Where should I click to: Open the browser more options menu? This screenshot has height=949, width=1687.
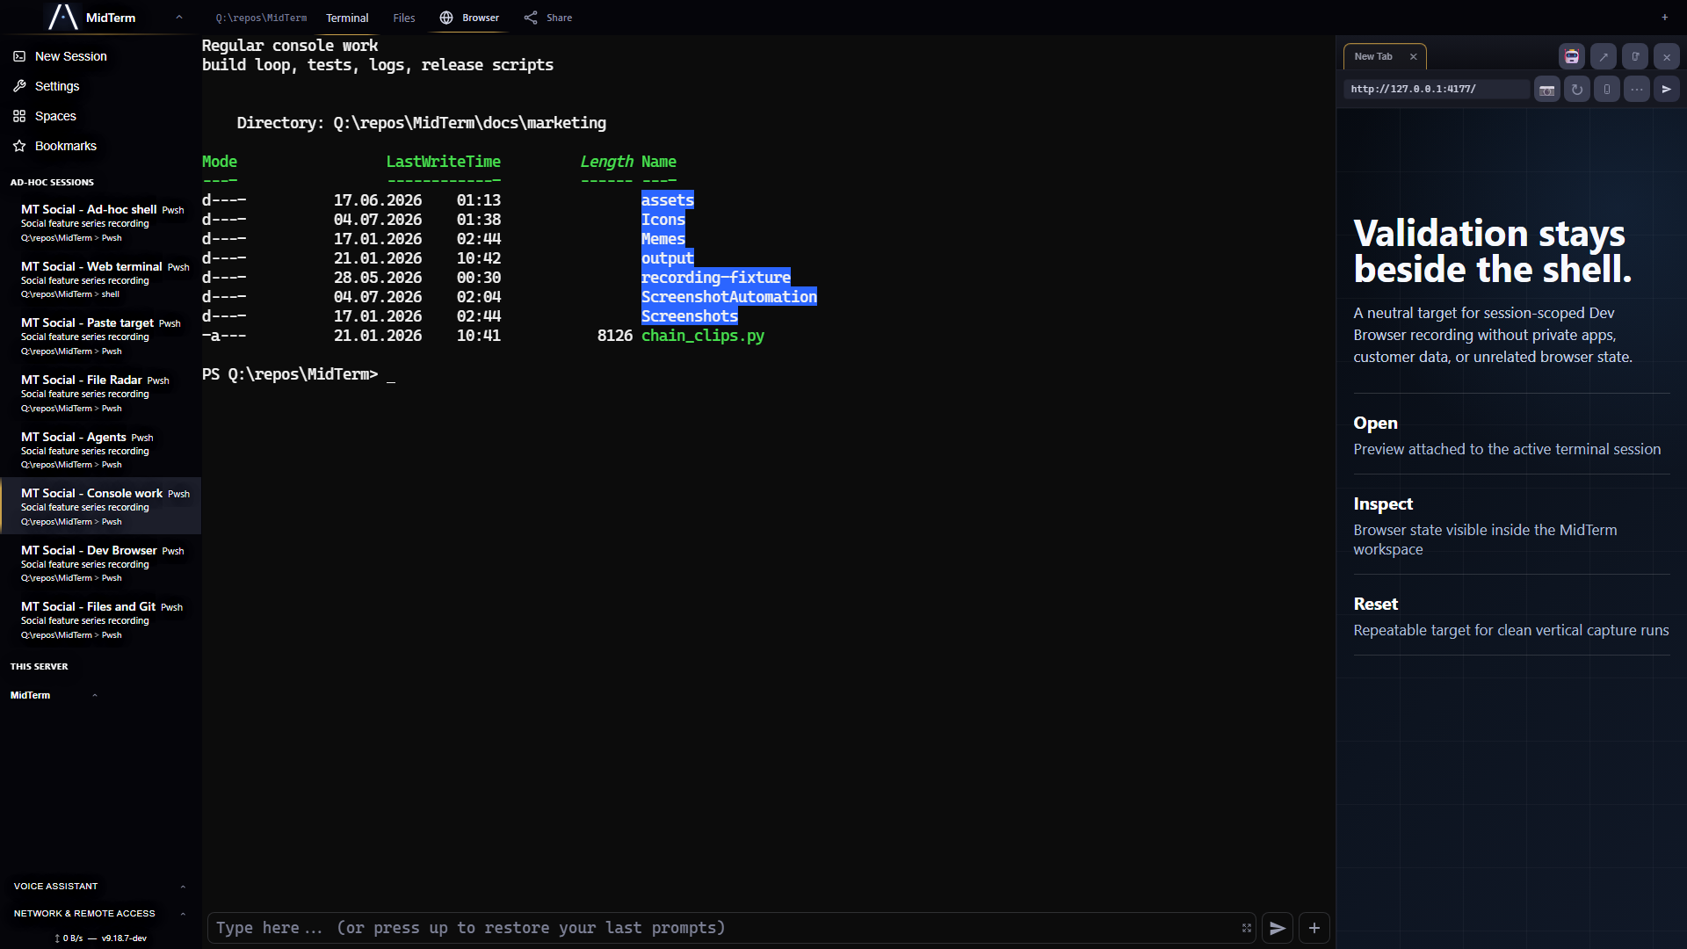[x=1637, y=89]
